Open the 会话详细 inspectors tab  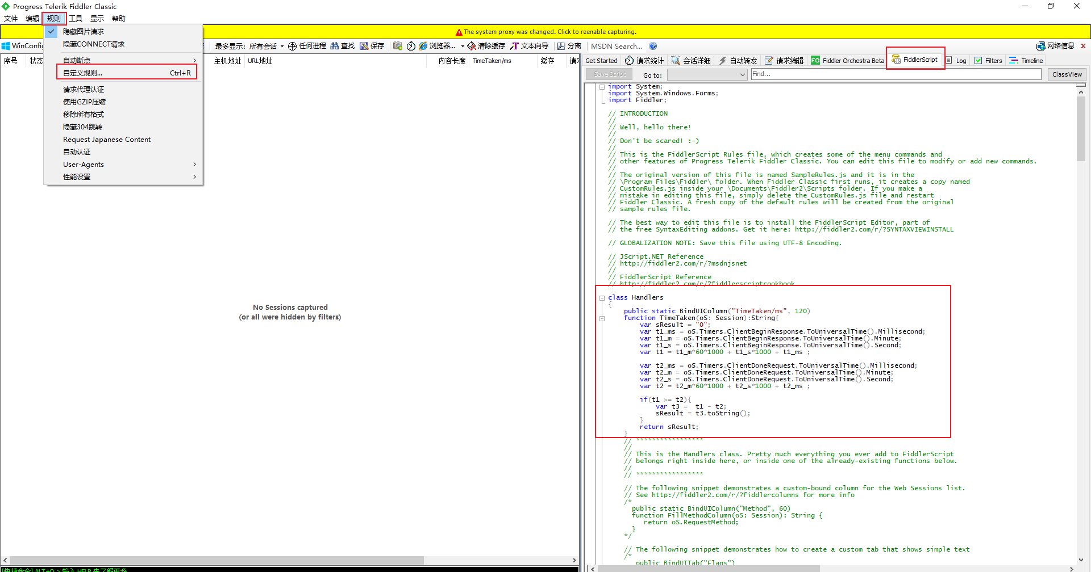(691, 61)
